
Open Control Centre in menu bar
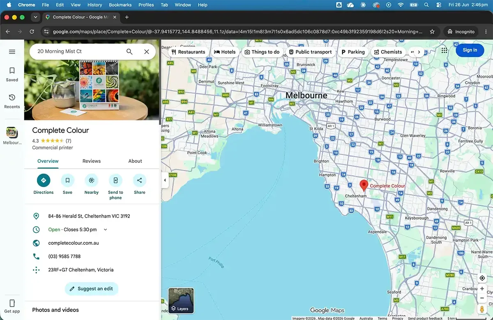pos(439,5)
